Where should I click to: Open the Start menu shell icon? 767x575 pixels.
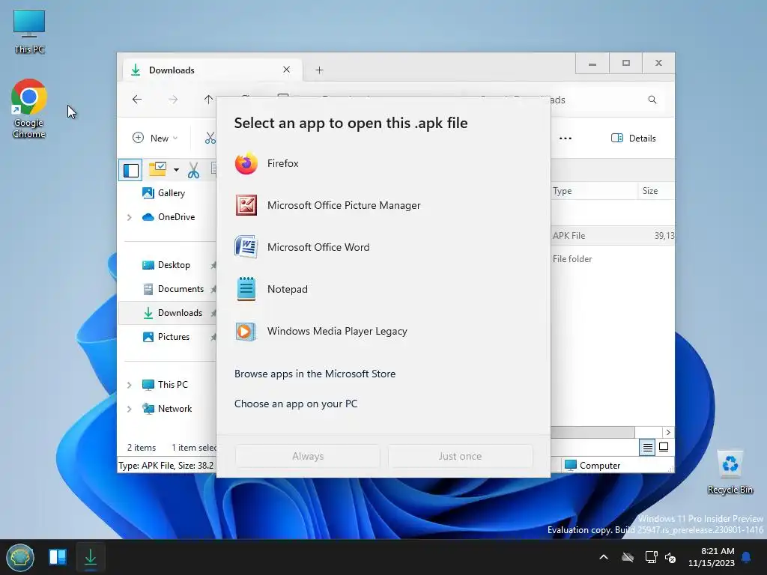[x=20, y=557]
